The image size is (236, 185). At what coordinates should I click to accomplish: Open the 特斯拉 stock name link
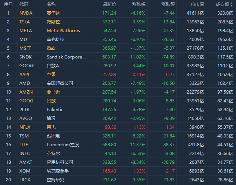[53, 22]
